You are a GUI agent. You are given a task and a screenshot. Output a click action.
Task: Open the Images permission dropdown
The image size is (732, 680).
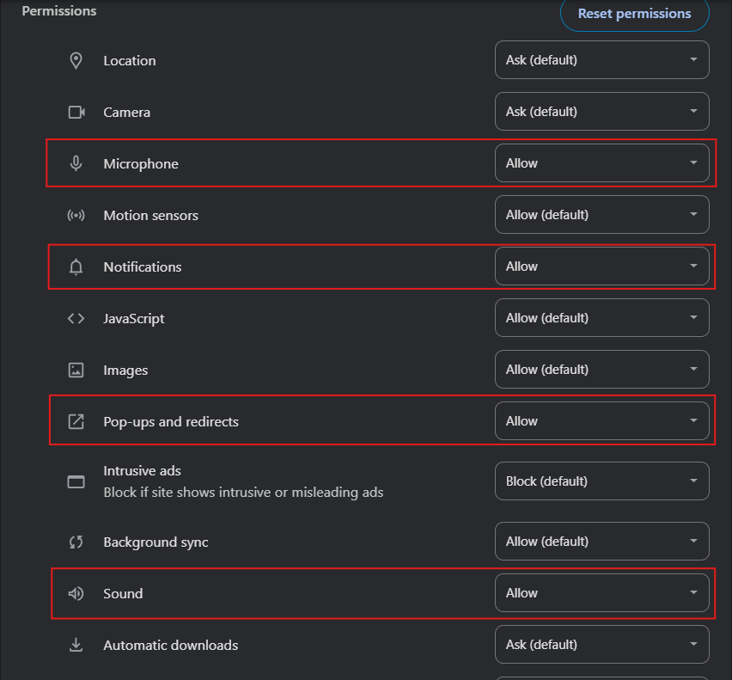pos(601,370)
